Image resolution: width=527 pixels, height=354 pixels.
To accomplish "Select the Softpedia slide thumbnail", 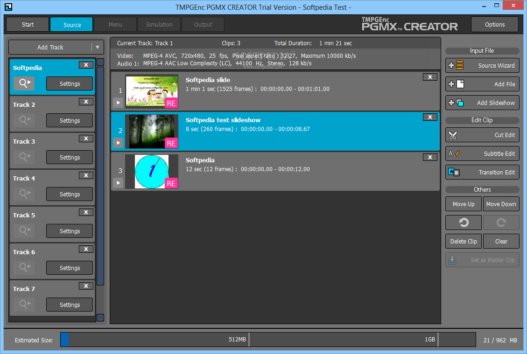I will [152, 91].
